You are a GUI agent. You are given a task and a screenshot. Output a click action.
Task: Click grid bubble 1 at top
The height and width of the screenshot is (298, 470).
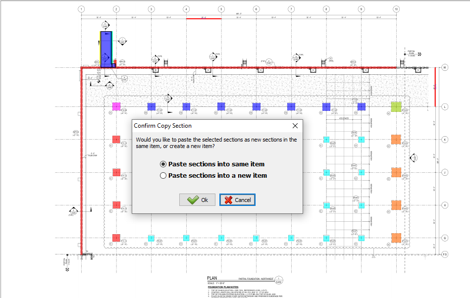(81, 9)
